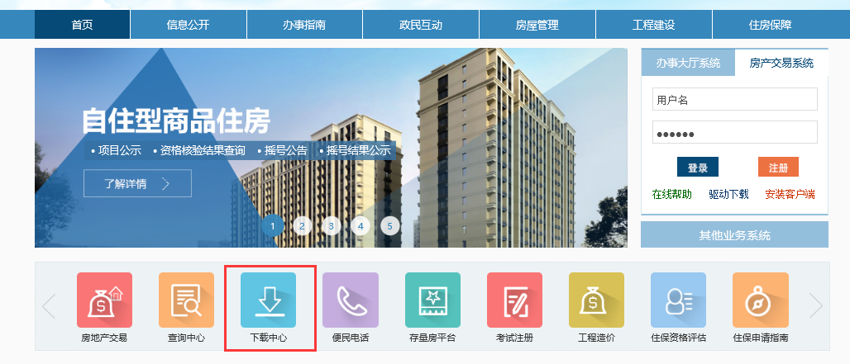
Task: Select banner slide 2 indicator
Action: coord(302,226)
